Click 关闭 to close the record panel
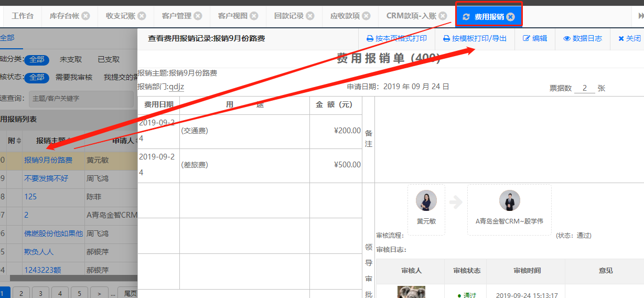 click(x=629, y=38)
